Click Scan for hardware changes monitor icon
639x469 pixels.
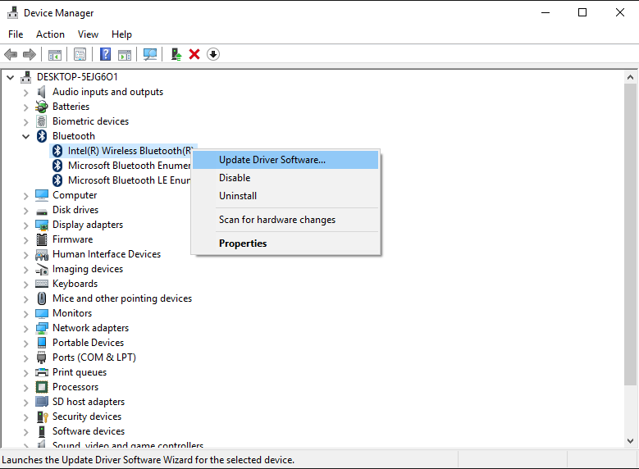pos(150,54)
